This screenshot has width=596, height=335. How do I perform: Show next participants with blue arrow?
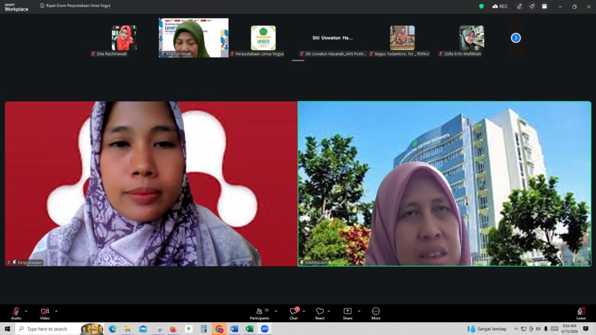click(x=516, y=38)
